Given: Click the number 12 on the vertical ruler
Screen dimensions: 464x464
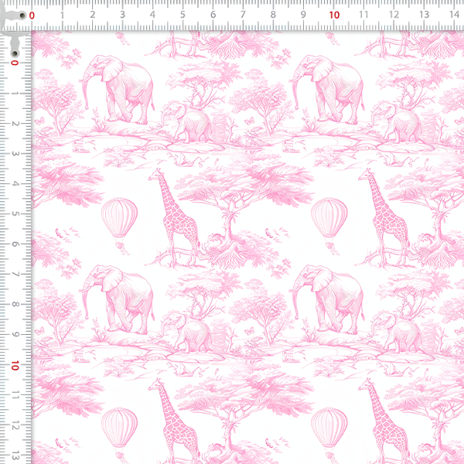Looking at the screenshot, I should pos(15,425).
